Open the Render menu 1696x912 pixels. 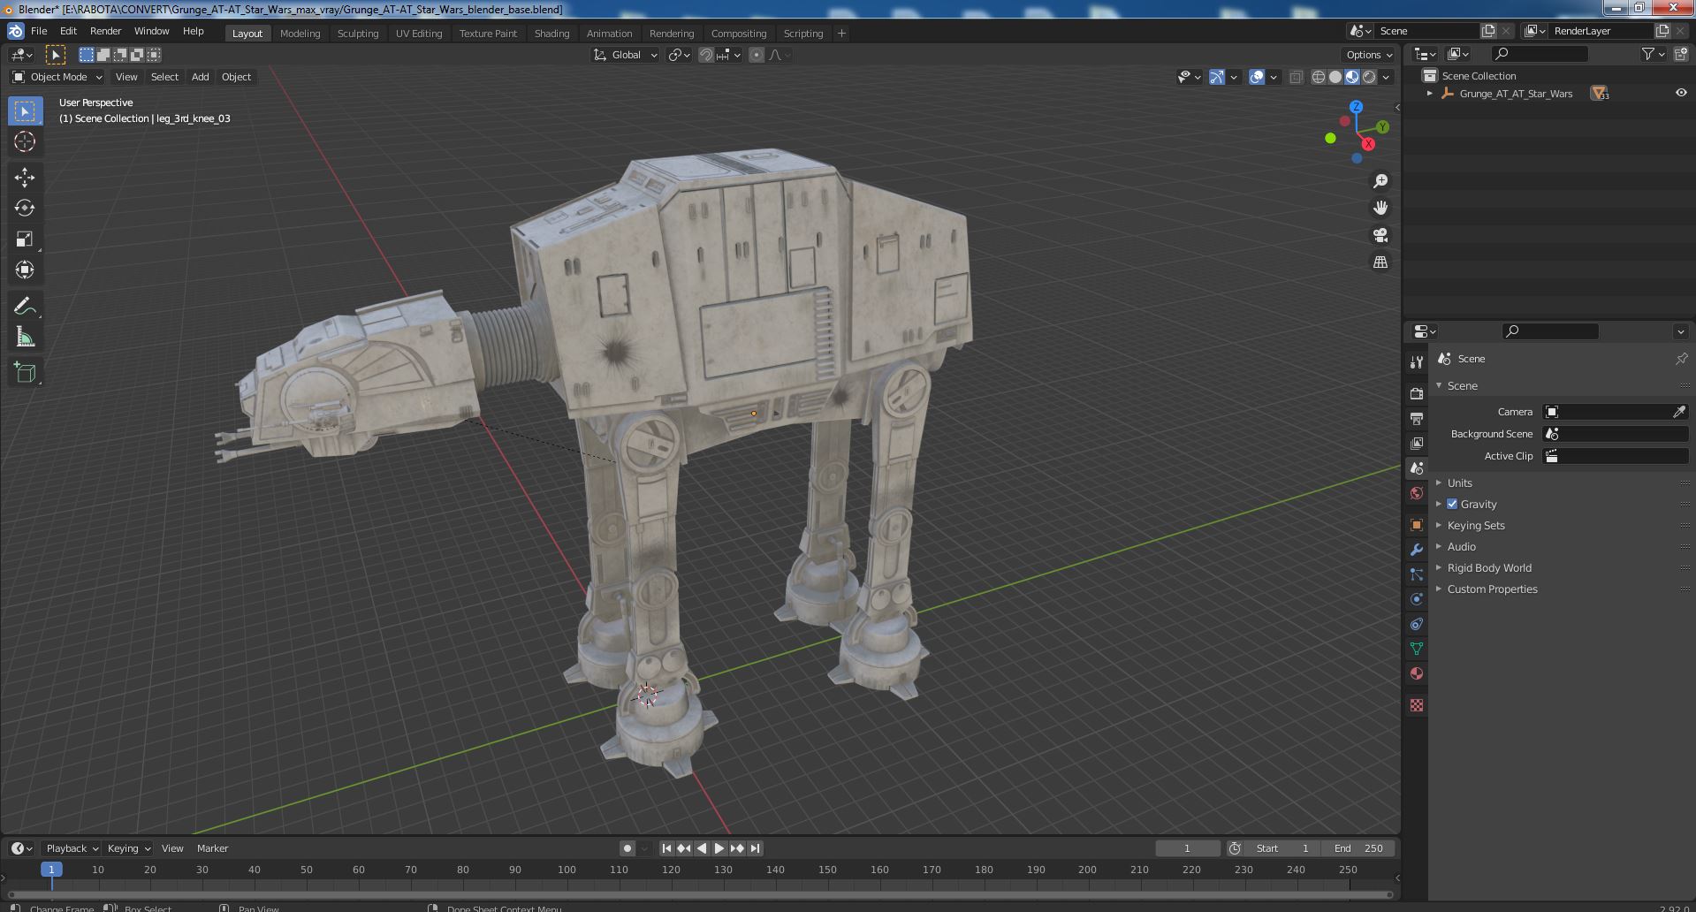click(x=105, y=31)
